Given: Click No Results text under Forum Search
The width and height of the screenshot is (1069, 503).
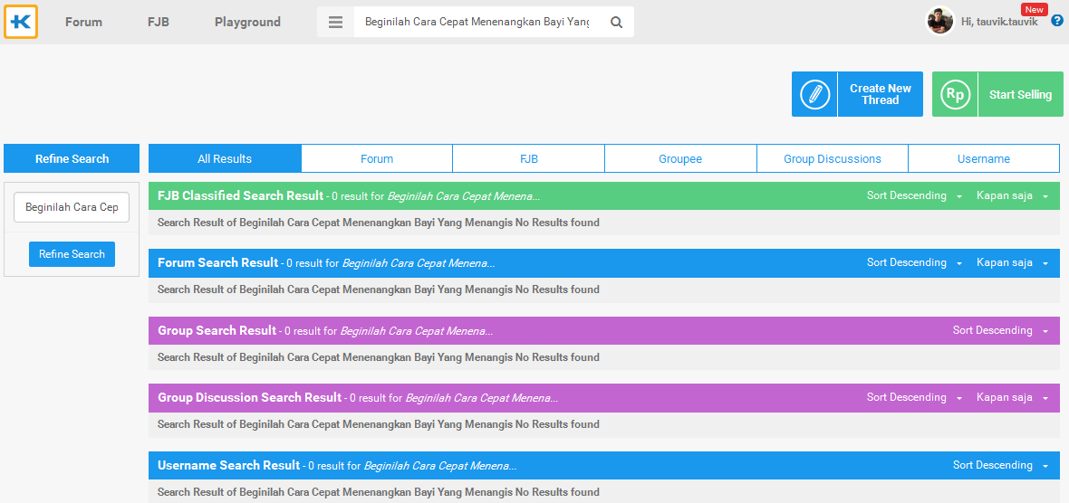Looking at the screenshot, I should pyautogui.click(x=379, y=289).
